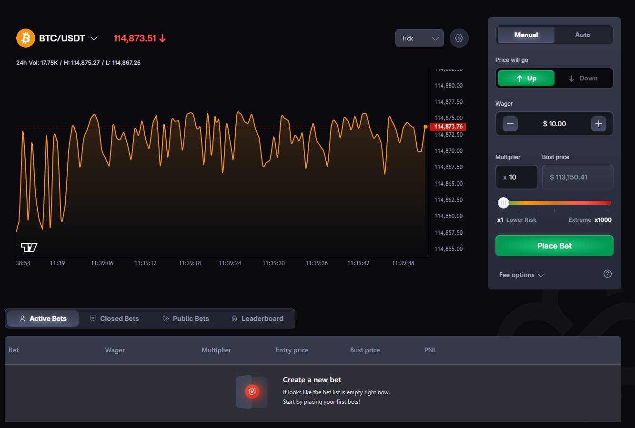
Task: Decrease wager with minus button
Action: click(510, 124)
